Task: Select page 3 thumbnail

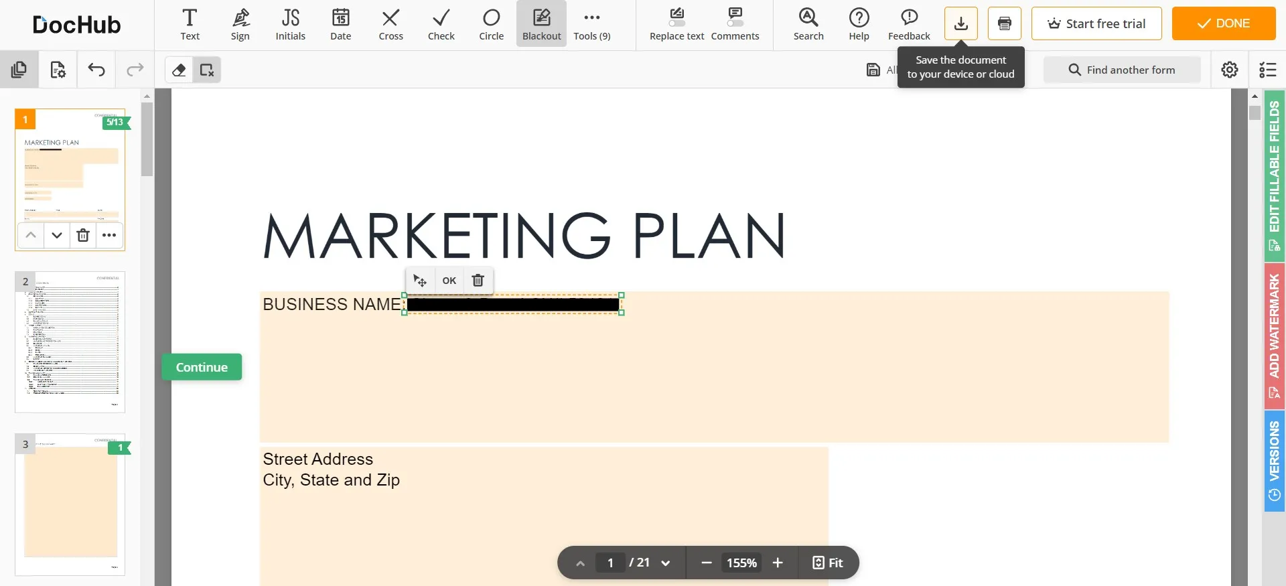Action: tap(70, 504)
